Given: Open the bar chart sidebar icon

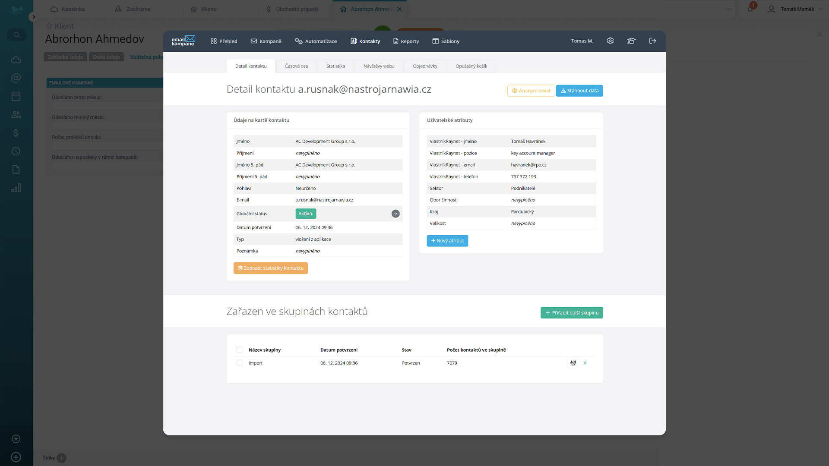Looking at the screenshot, I should (16, 188).
